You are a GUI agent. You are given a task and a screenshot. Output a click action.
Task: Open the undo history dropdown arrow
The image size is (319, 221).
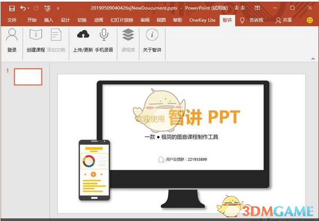(29, 8)
